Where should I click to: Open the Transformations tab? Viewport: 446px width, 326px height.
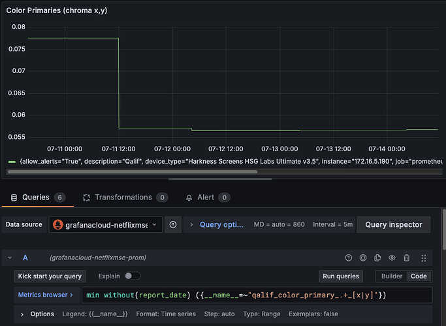coord(125,198)
